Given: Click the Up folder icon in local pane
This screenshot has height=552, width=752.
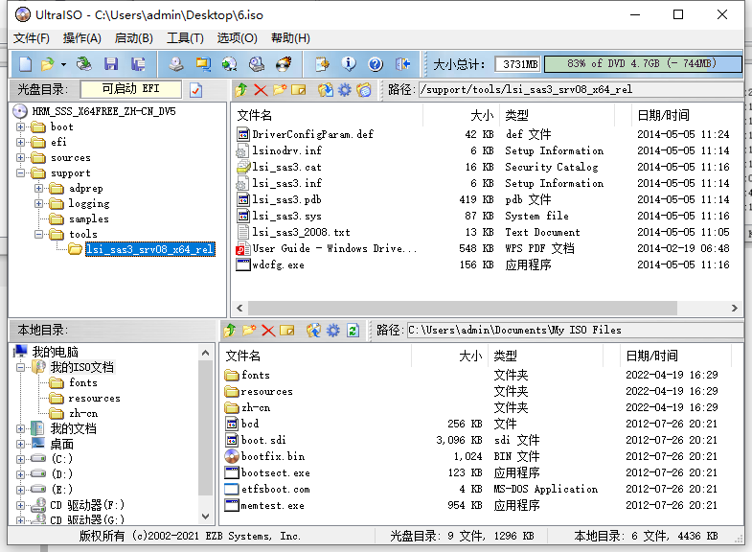Looking at the screenshot, I should point(230,330).
